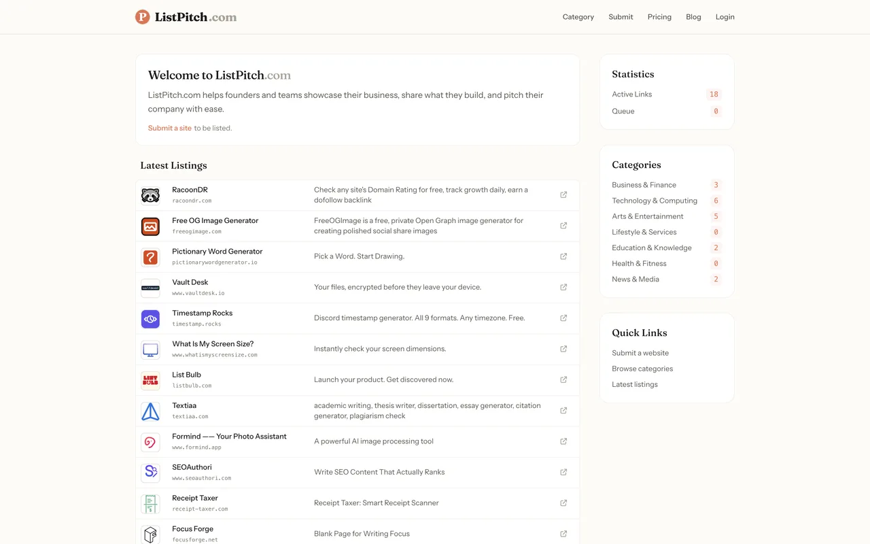Open Blog from top navigation
Screen dimensions: 870x544
[693, 17]
